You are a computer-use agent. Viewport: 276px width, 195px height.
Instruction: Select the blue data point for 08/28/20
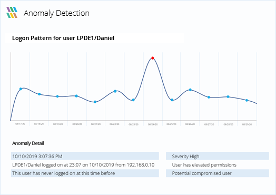click(228, 96)
